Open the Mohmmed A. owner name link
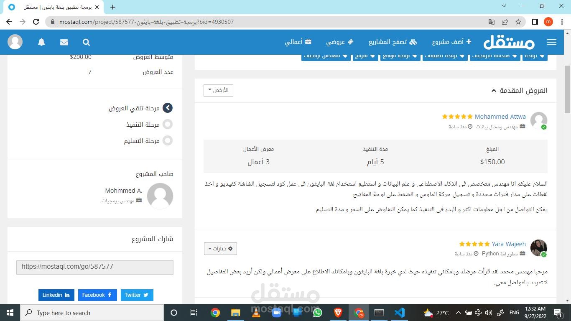 click(x=124, y=191)
